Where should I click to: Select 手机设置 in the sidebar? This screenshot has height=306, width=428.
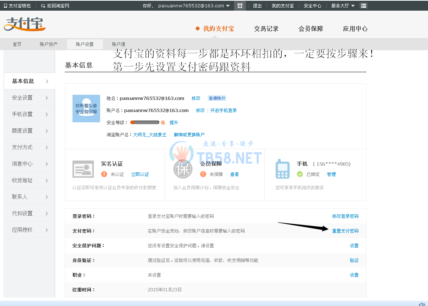tap(29, 114)
